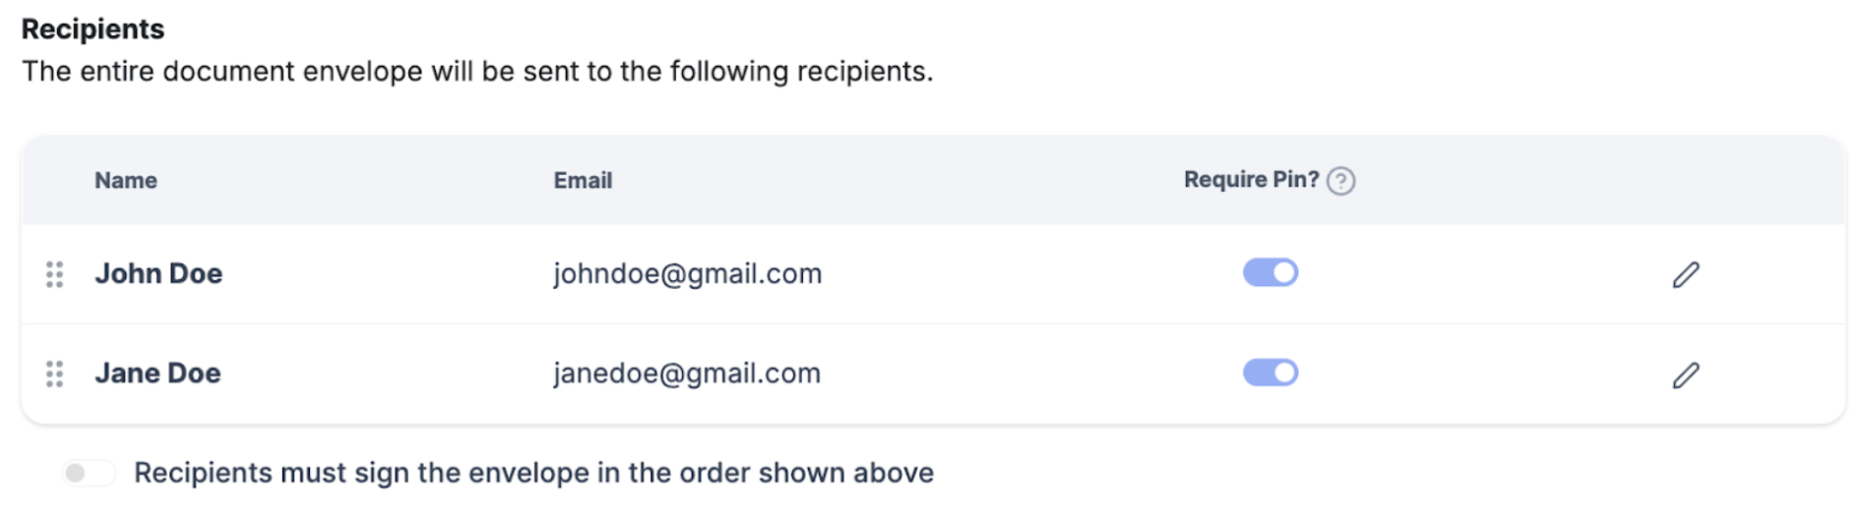
Task: Grab the drag handle beside John Doe
Action: 55,274
